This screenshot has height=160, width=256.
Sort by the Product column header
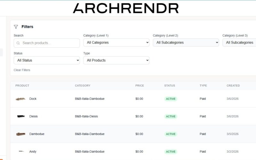tap(22, 86)
